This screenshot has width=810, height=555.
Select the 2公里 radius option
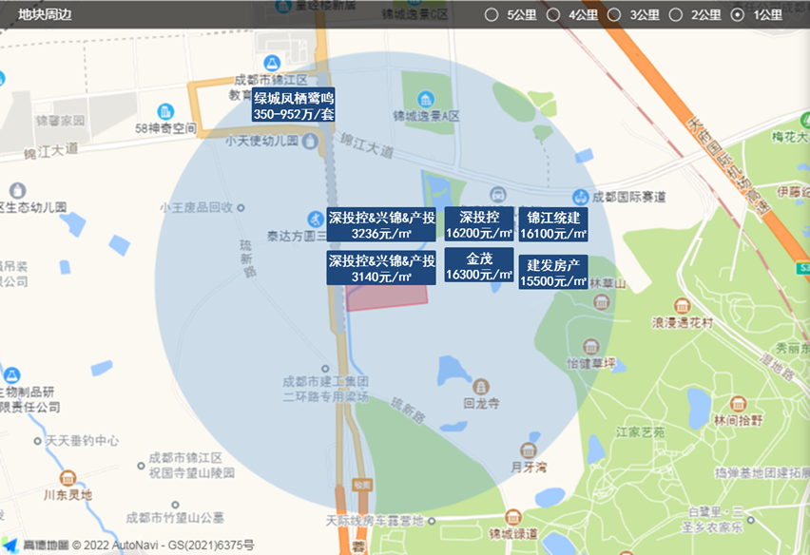[676, 15]
